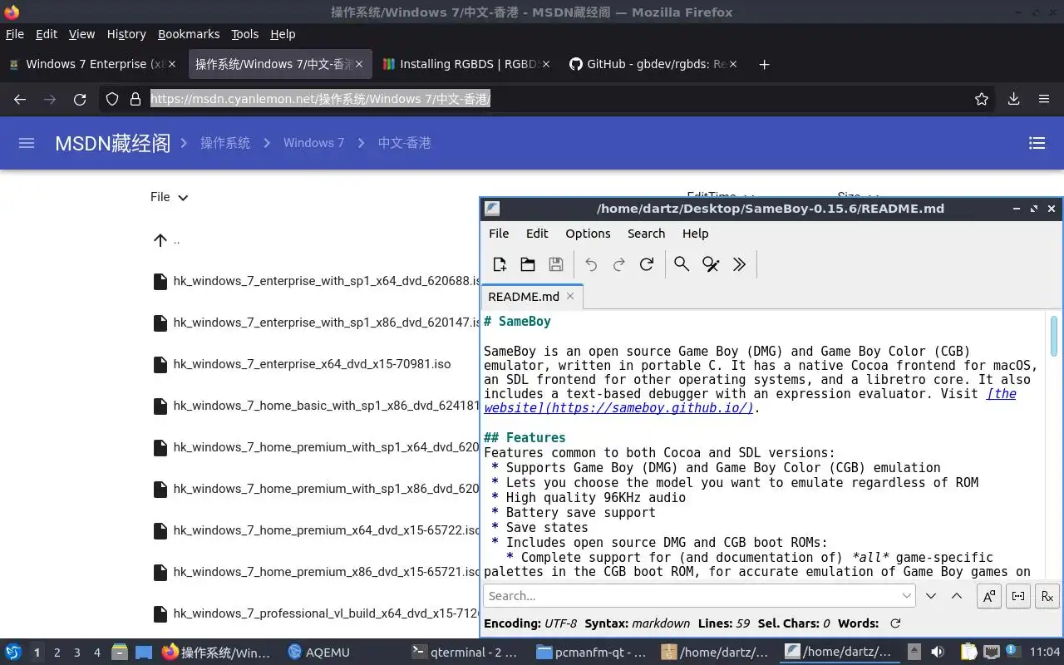Toggle Match Case search option

pos(988,596)
